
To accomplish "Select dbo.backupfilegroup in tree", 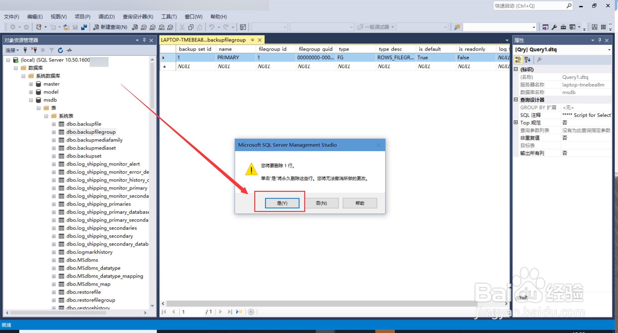I will [91, 132].
